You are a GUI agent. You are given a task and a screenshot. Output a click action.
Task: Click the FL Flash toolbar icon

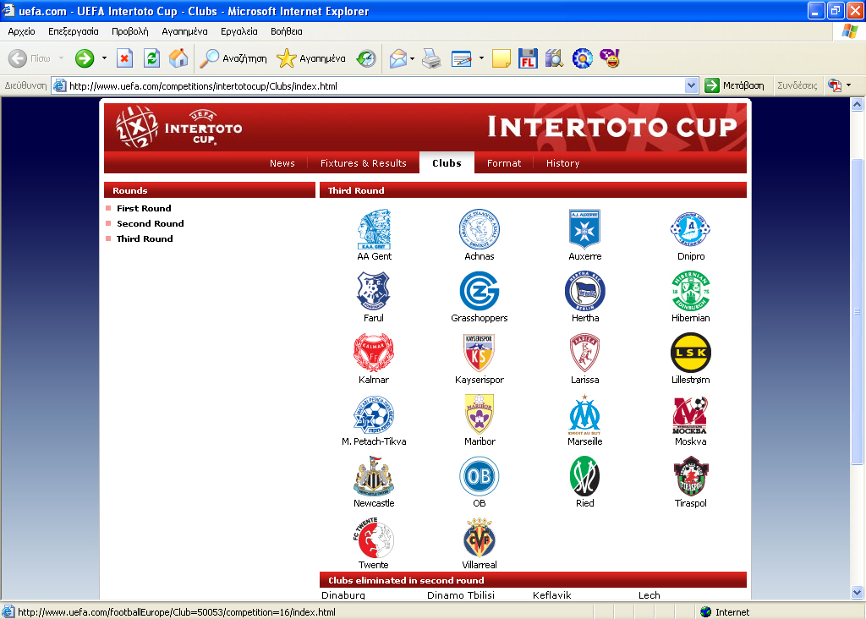(528, 58)
